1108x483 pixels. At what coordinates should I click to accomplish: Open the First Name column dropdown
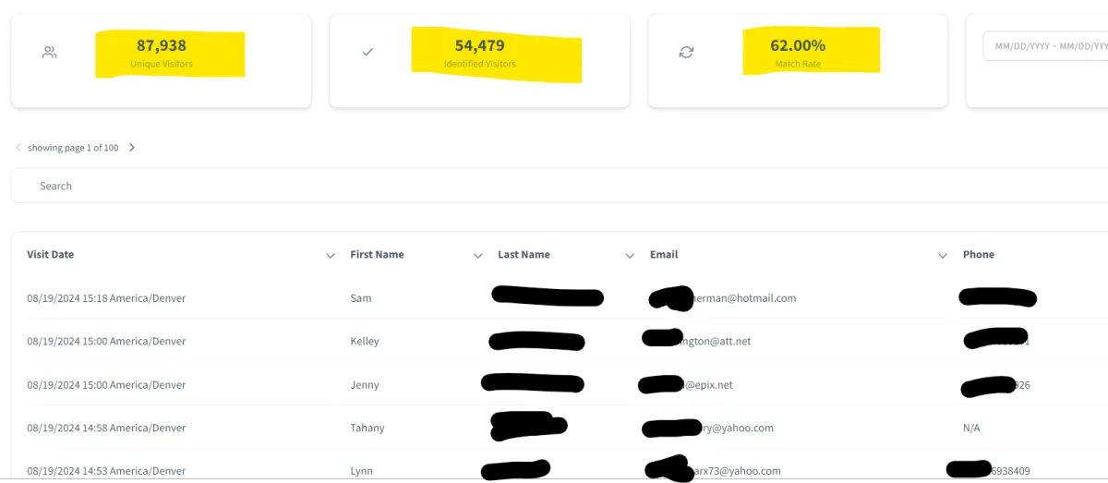(478, 256)
